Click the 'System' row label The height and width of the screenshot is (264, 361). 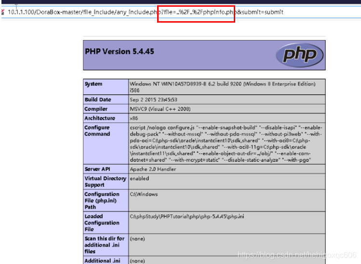(93, 84)
